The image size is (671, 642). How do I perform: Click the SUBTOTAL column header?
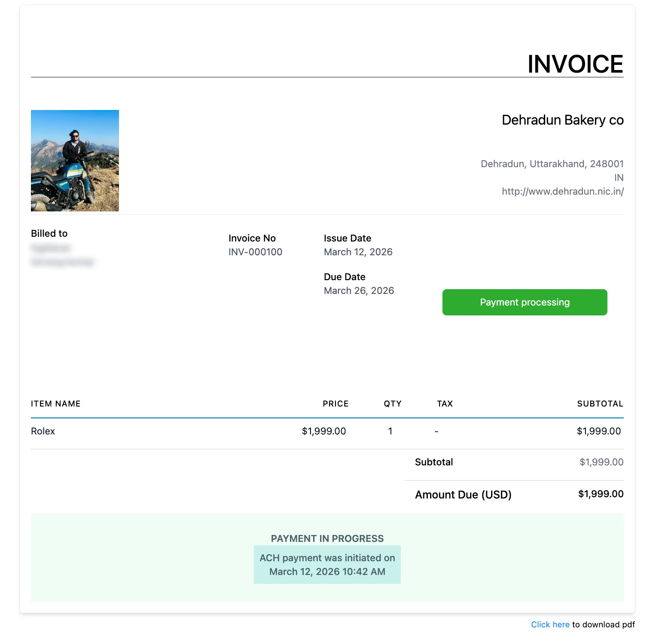[600, 404]
